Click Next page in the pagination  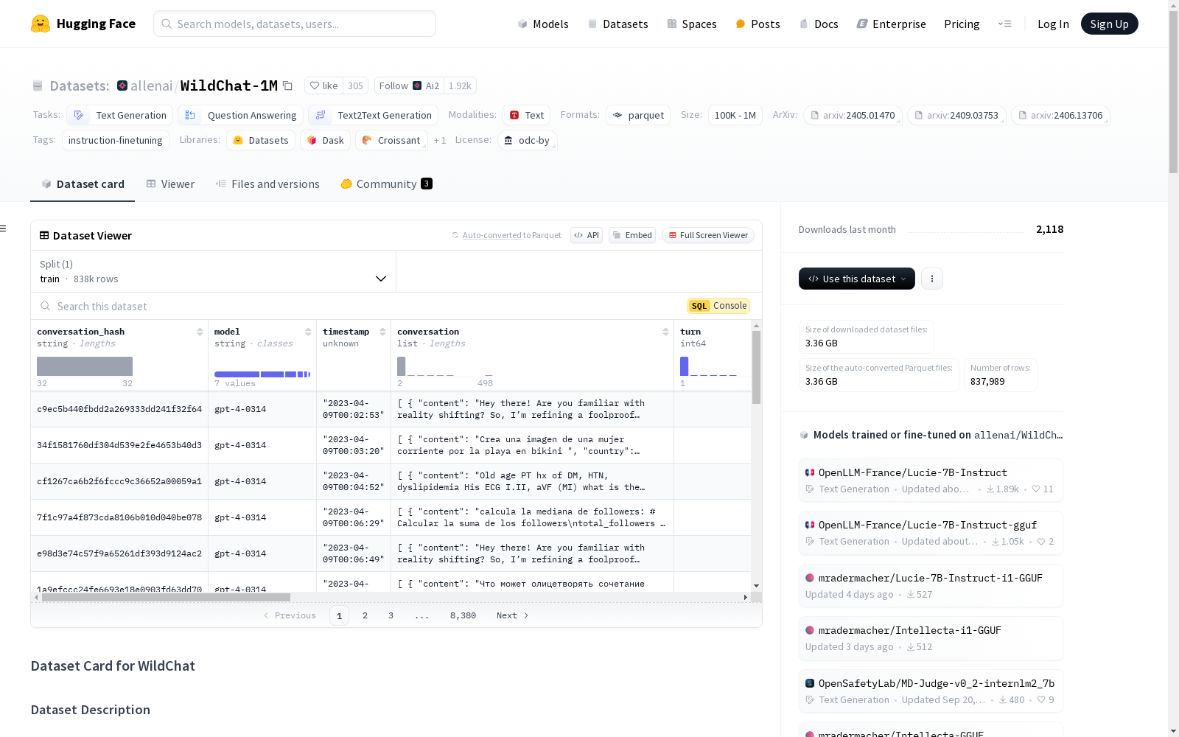tap(512, 615)
